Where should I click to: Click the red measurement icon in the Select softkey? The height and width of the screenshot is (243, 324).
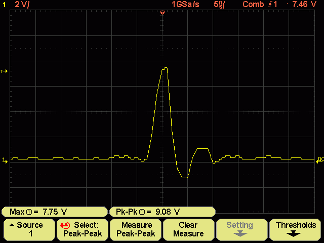[65, 225]
